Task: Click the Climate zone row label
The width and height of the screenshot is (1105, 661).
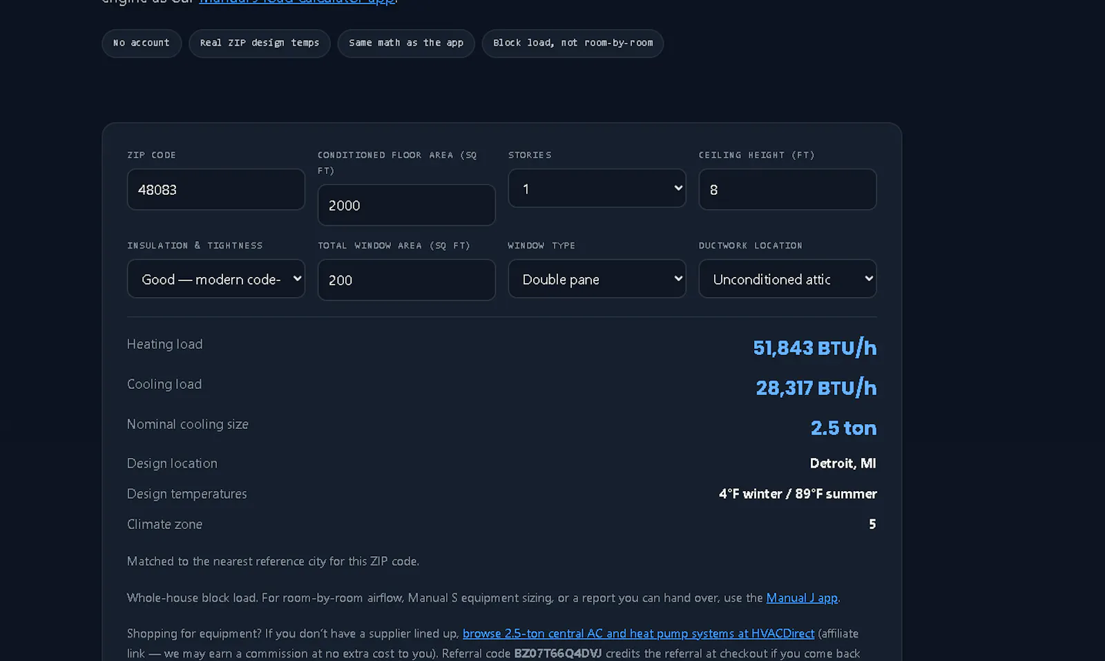Action: [164, 524]
